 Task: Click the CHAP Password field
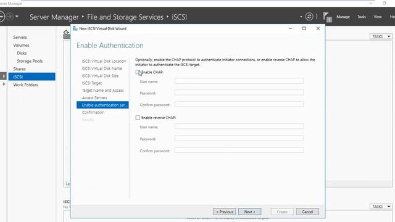click(x=239, y=92)
